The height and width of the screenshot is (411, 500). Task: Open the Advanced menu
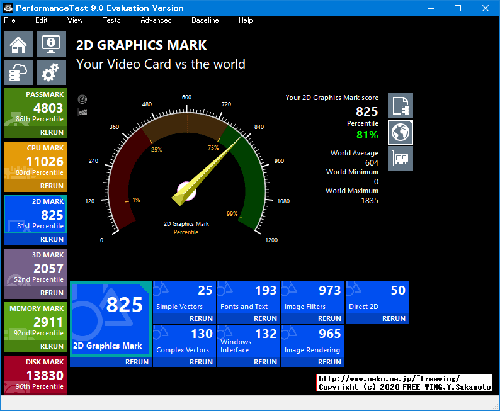(x=156, y=20)
